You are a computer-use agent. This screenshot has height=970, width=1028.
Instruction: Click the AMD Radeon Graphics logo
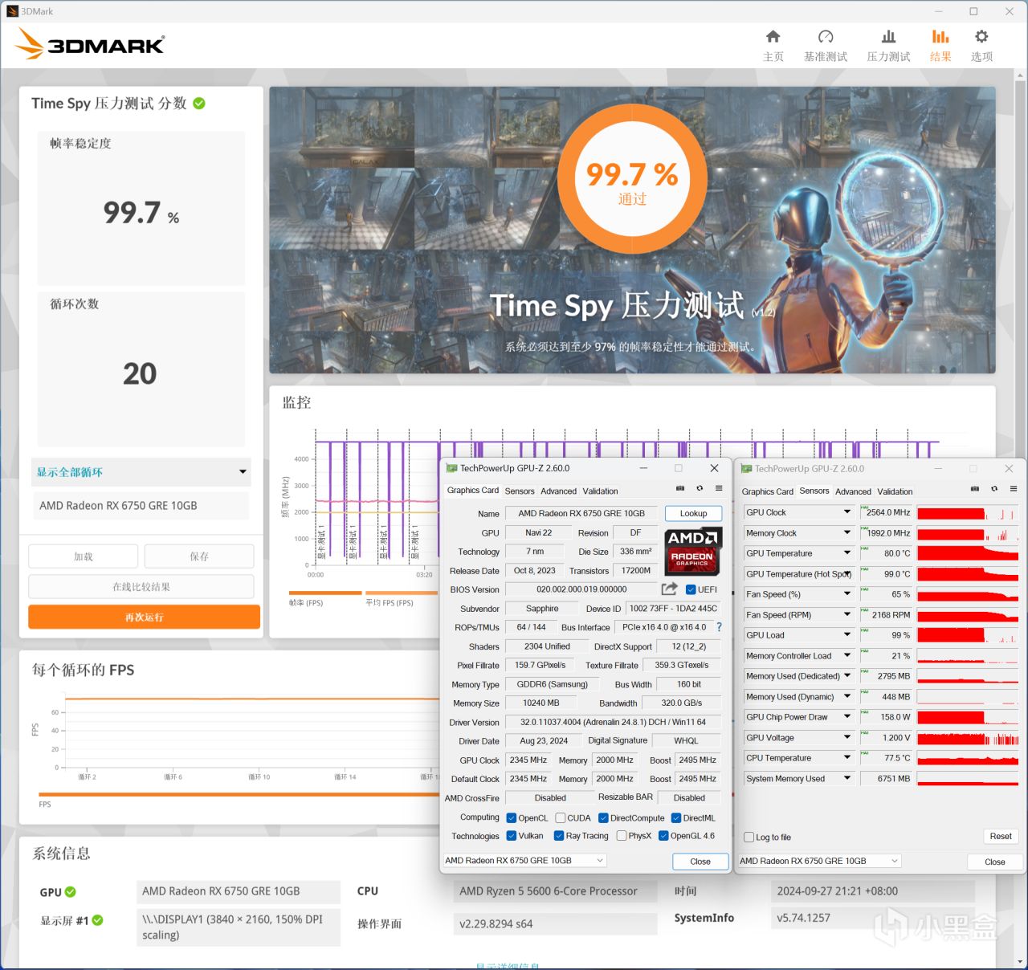692,549
